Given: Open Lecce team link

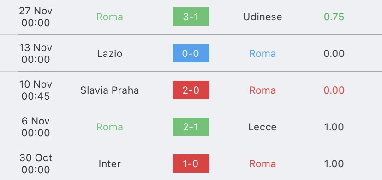Looking at the screenshot, I should pos(263,127).
